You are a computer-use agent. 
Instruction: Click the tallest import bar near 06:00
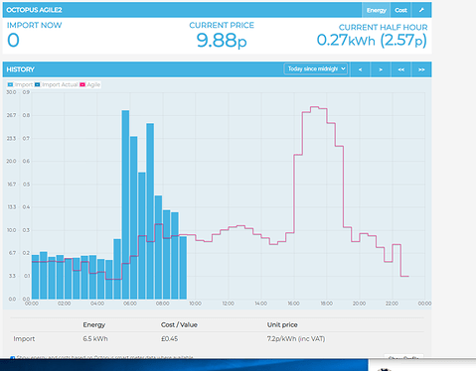125,204
